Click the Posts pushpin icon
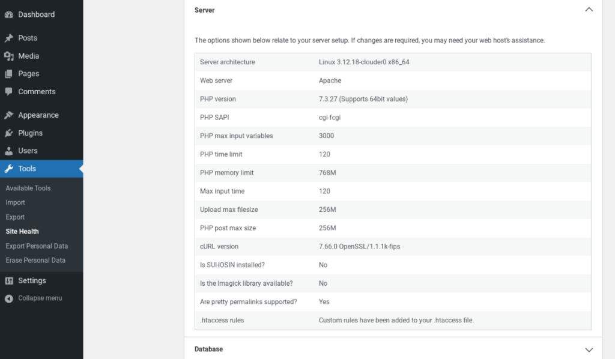Image resolution: width=615 pixels, height=359 pixels. [9, 38]
